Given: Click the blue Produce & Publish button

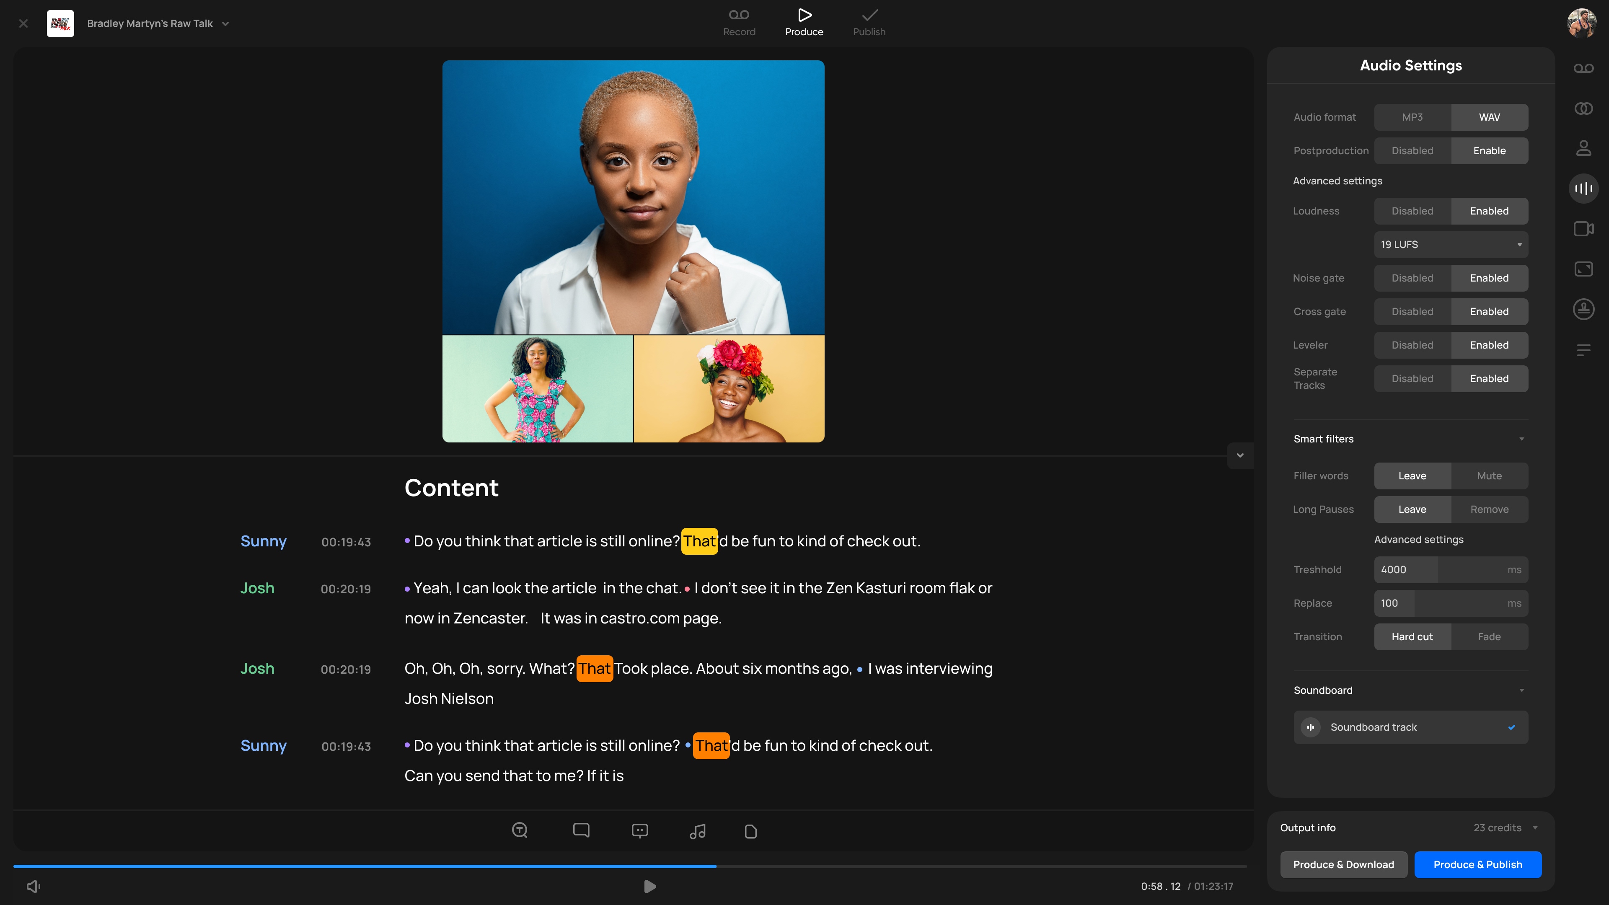Looking at the screenshot, I should (1477, 864).
